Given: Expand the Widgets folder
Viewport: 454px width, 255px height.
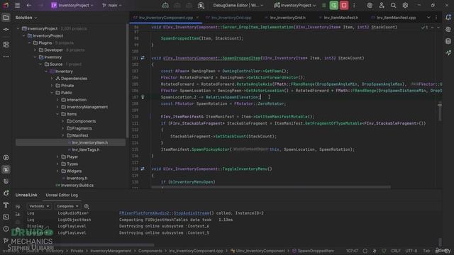Looking at the screenshot, I should tap(57, 171).
